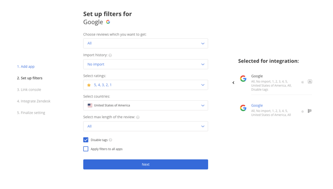Open the Select countries dropdown

146,106
